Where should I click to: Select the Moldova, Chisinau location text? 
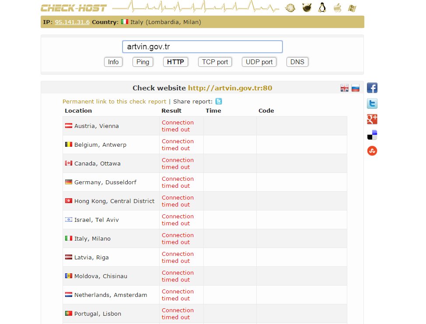(x=101, y=276)
